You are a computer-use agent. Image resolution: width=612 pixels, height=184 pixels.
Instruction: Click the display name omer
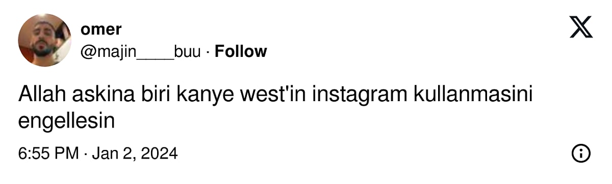(101, 29)
